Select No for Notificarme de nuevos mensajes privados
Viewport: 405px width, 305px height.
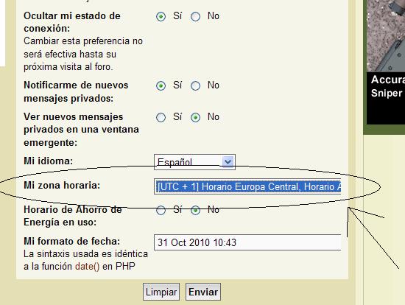(x=195, y=85)
